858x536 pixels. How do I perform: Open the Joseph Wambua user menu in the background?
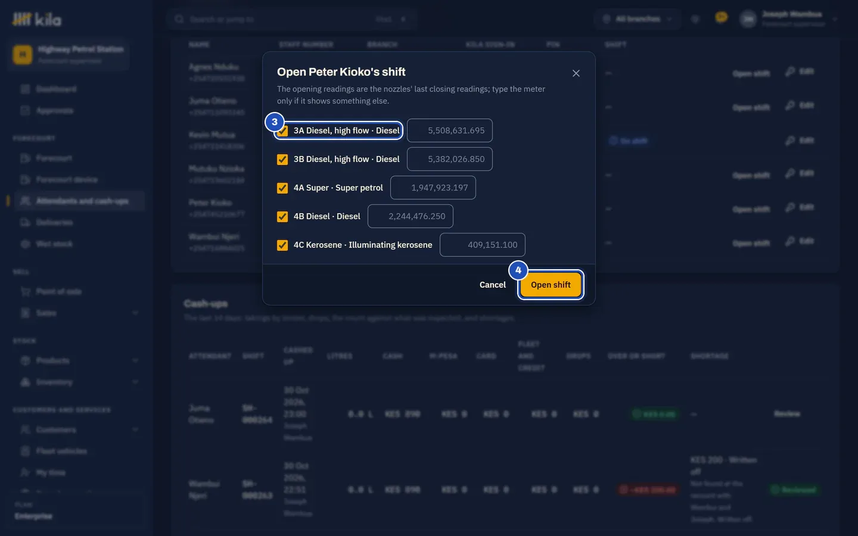(x=788, y=19)
